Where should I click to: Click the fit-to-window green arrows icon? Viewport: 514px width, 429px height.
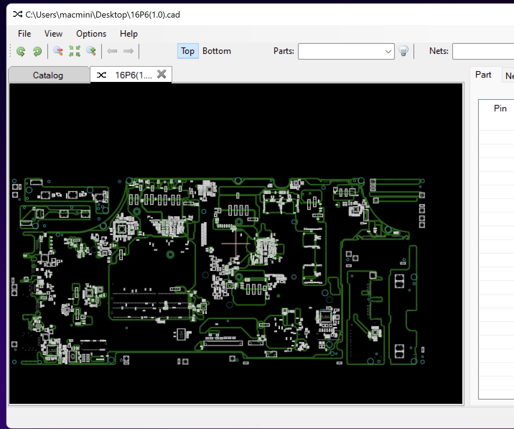[x=75, y=51]
